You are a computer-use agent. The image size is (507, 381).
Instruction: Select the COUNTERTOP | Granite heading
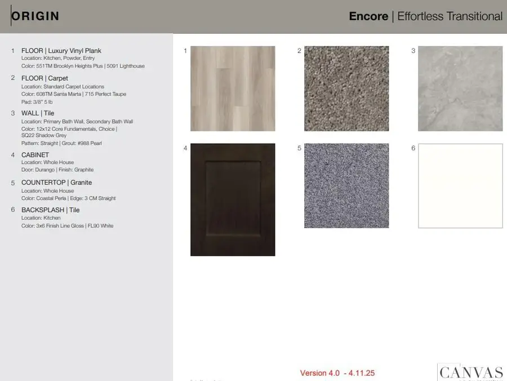(56, 183)
